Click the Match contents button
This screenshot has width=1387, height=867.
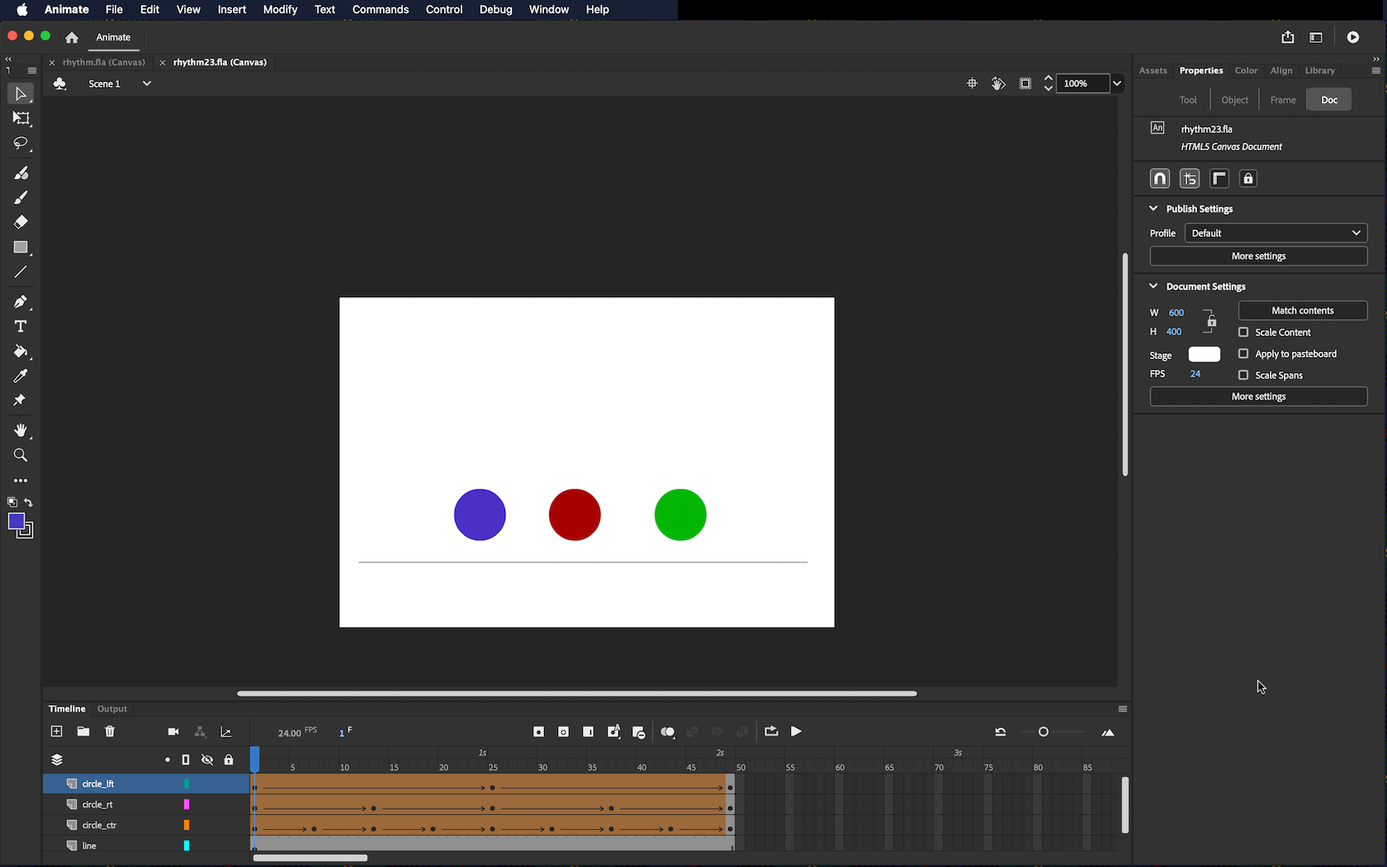(x=1302, y=310)
